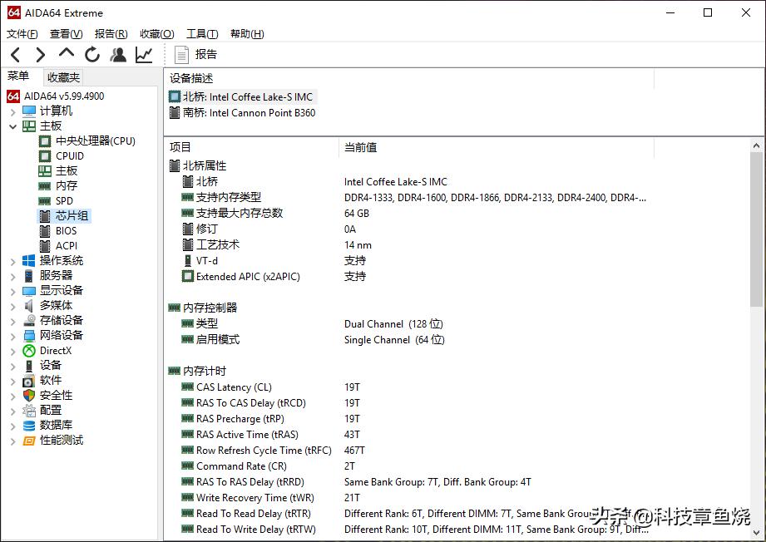Select the 中央处理器(CPU) icon in sidebar
The image size is (766, 542).
click(44, 140)
